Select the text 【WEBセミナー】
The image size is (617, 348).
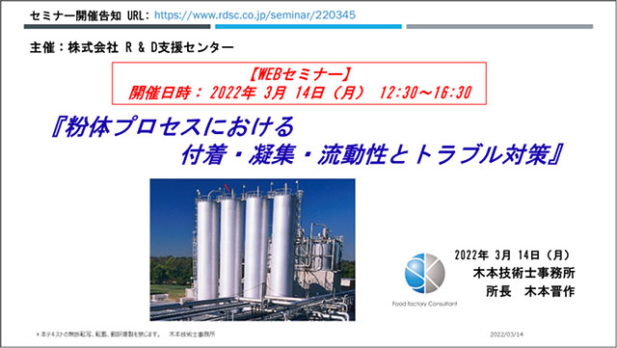300,74
